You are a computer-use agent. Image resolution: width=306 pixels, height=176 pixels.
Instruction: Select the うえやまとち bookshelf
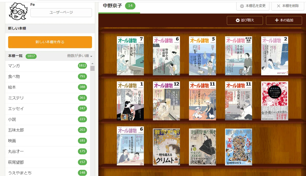pos(47,172)
